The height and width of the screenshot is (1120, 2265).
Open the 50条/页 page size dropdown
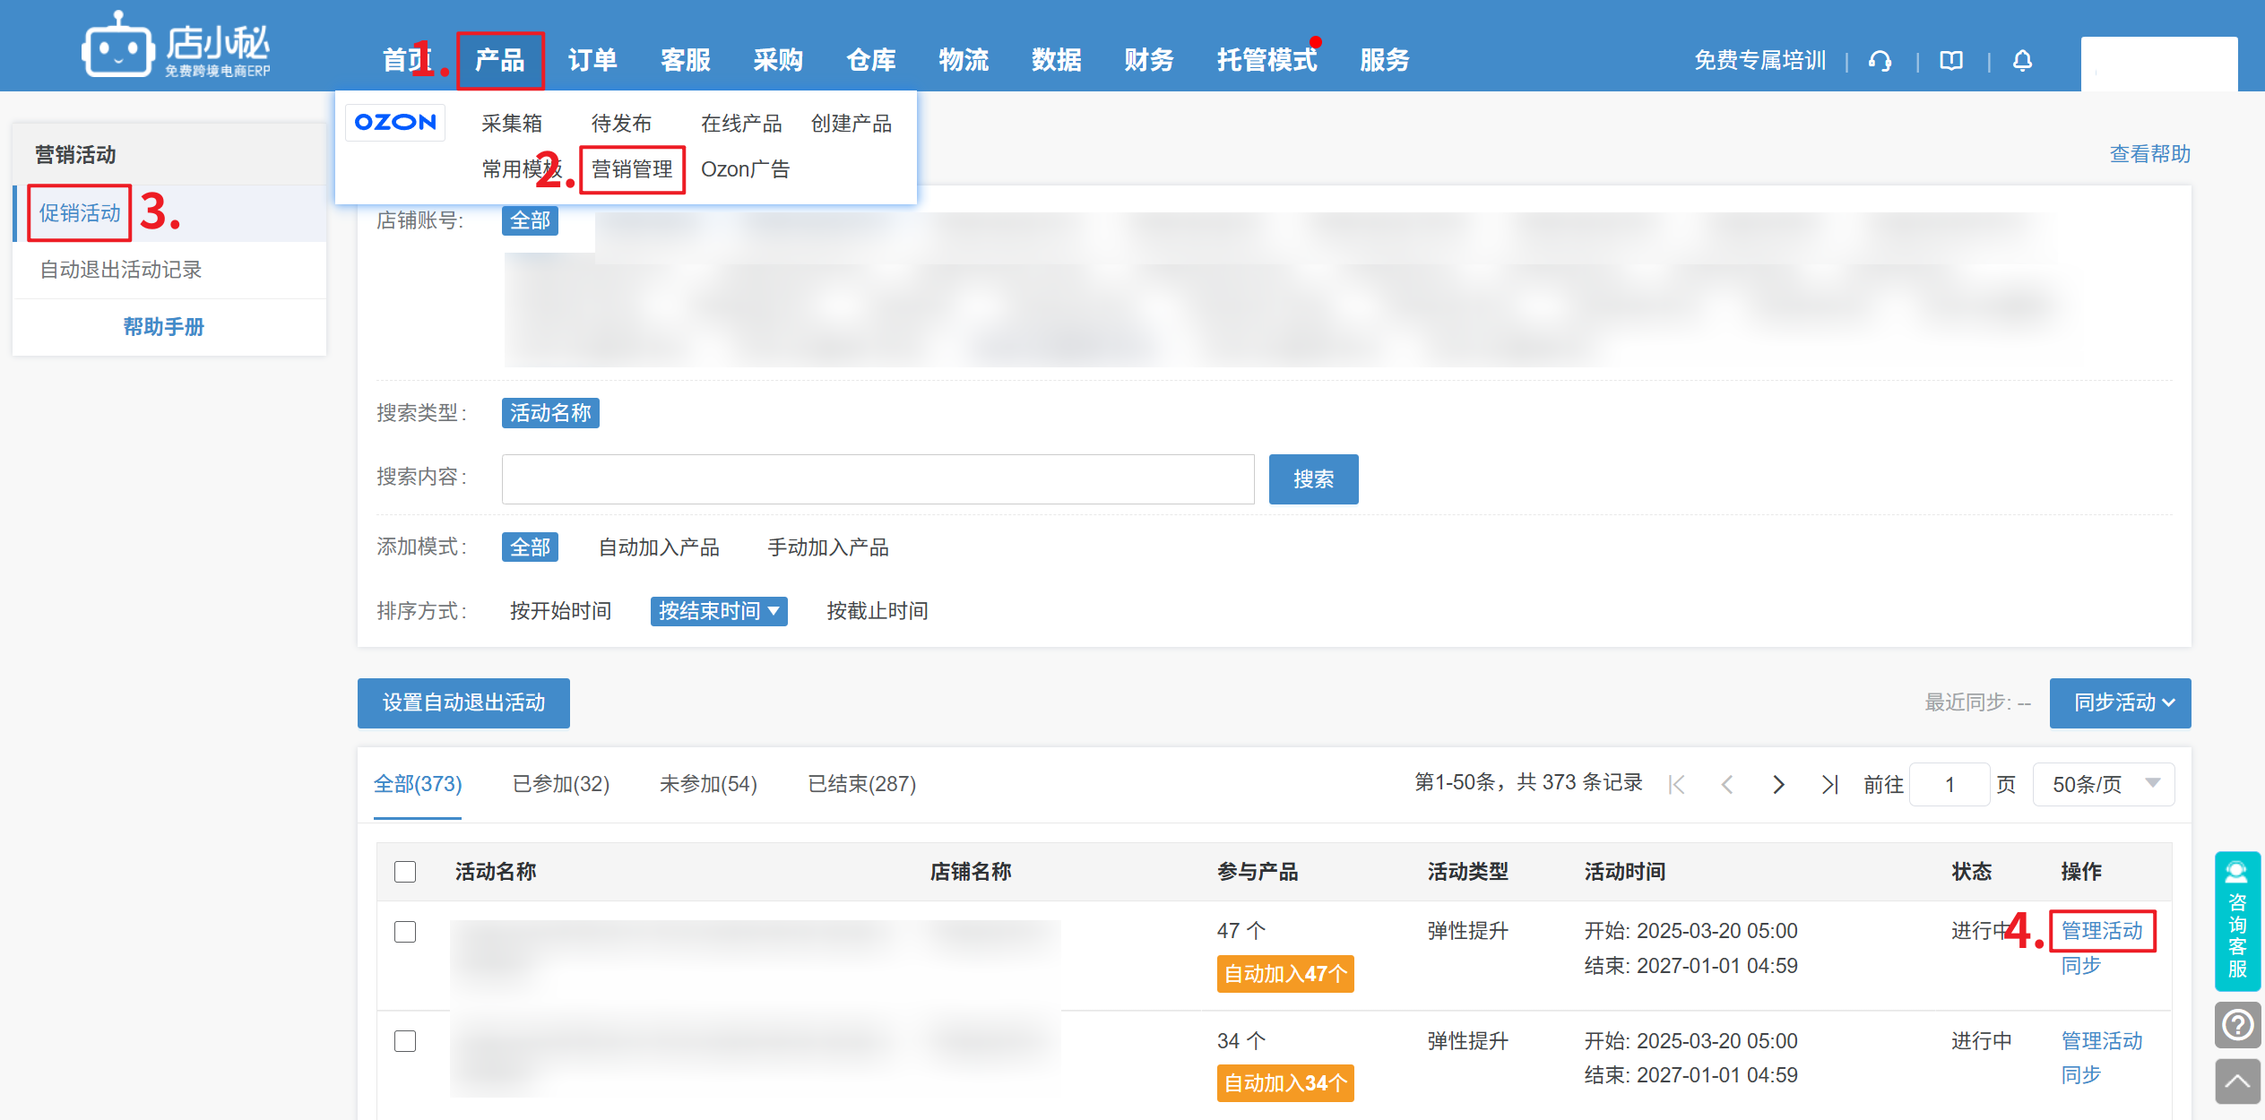click(2103, 785)
